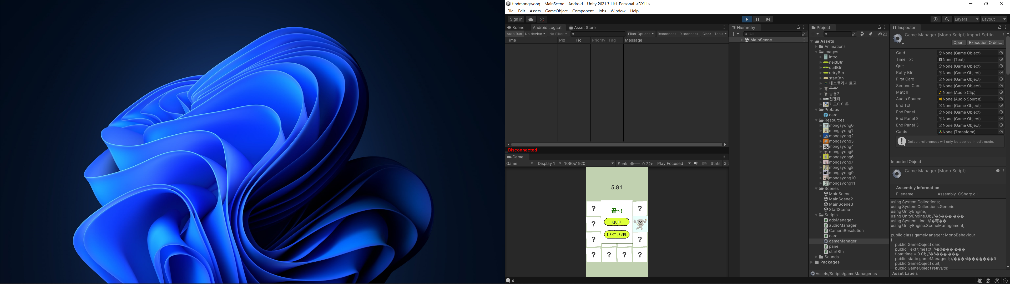Viewport: 1010px width, 284px height.
Task: Toggle the Project panel lock
Action: pos(879,27)
